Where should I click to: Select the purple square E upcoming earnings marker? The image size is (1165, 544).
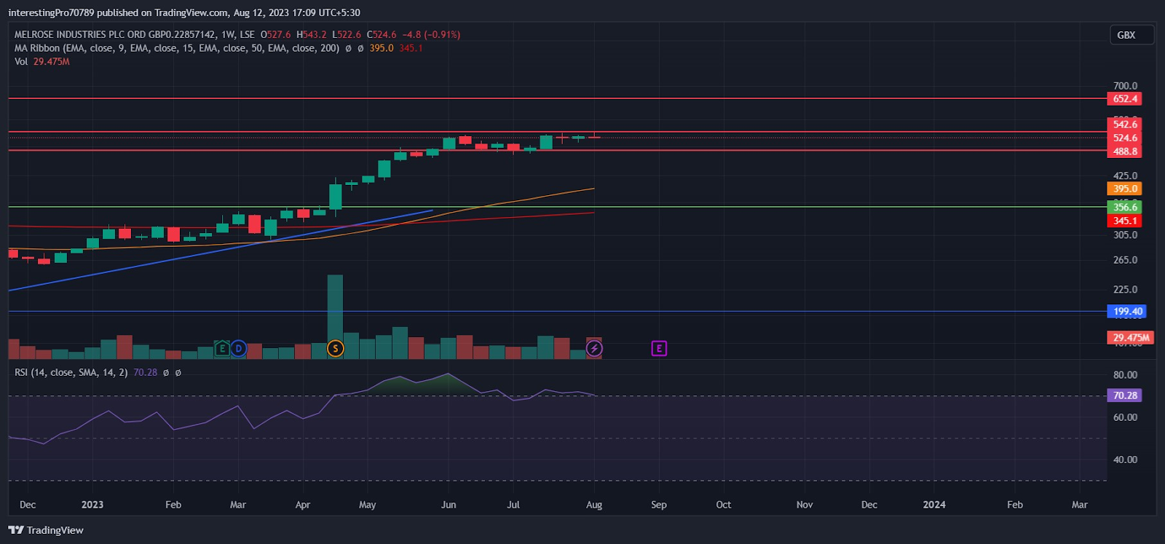(x=659, y=349)
